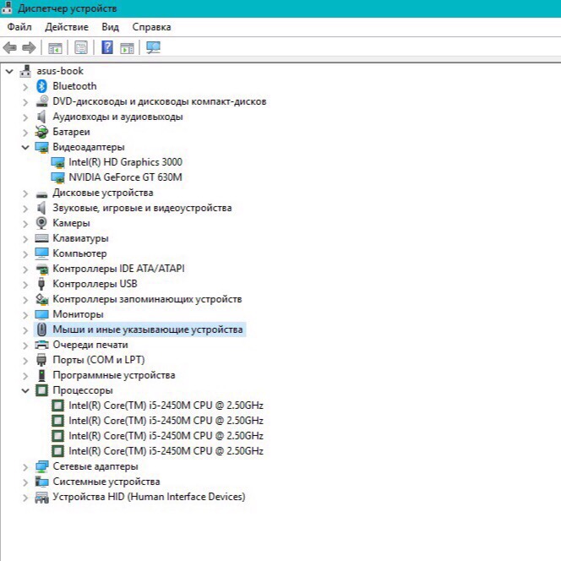Click the Камеры camera icon
Screen dimensions: 561x561
pos(41,223)
